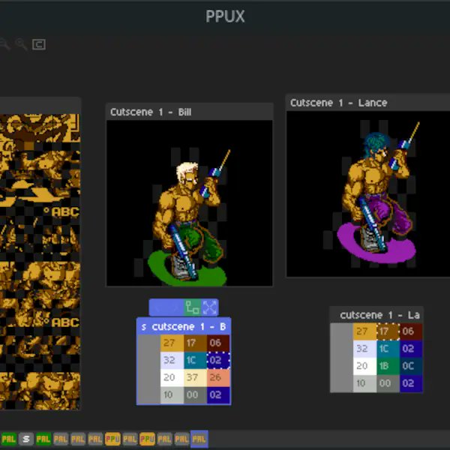This screenshot has width=450, height=450.
Task: Select second-row 02 swatch in Lance palette
Action: click(x=411, y=349)
